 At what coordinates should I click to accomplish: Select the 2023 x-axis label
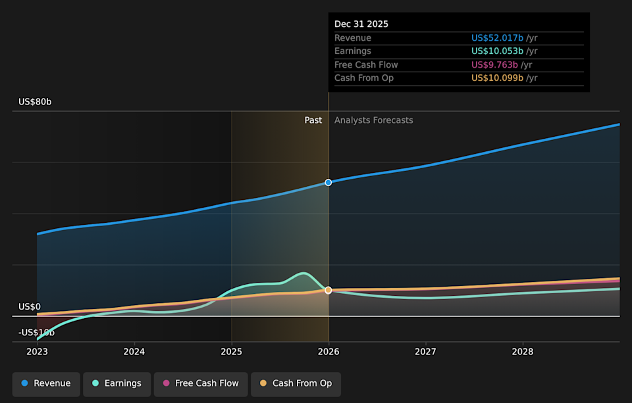[37, 352]
